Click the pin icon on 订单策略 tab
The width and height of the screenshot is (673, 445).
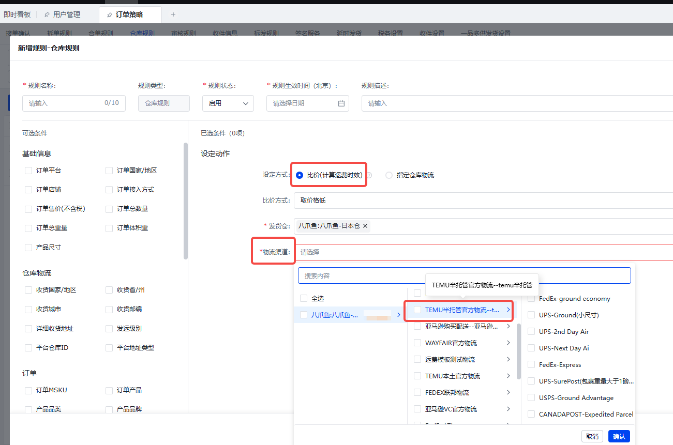click(109, 14)
